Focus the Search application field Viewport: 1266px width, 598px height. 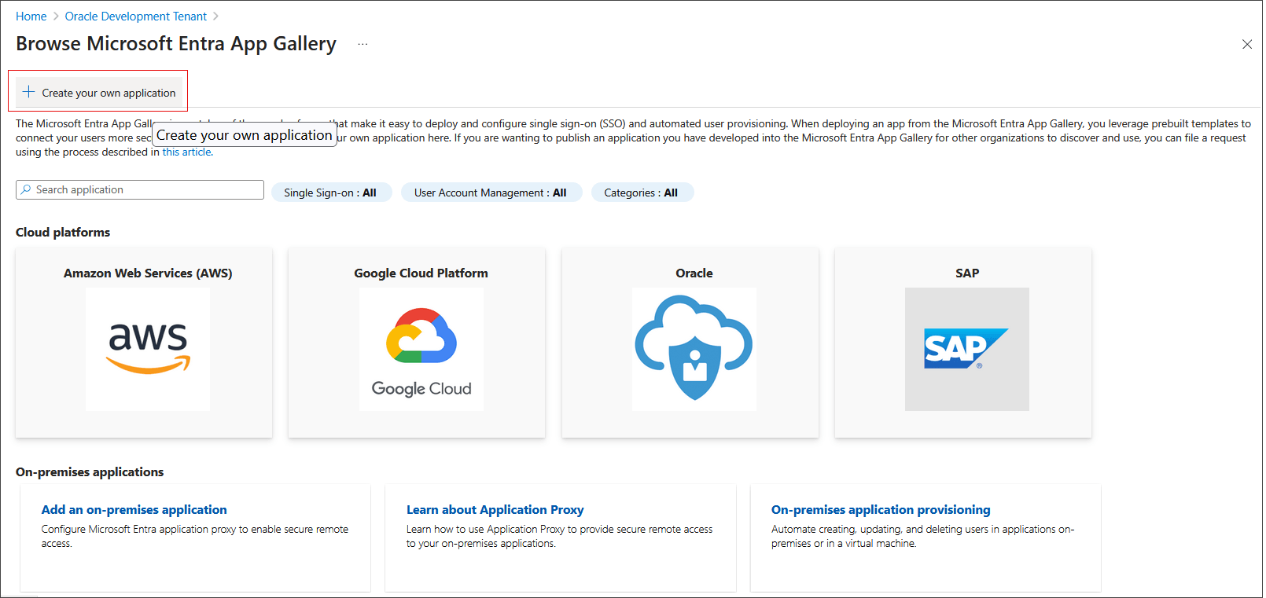tap(140, 189)
